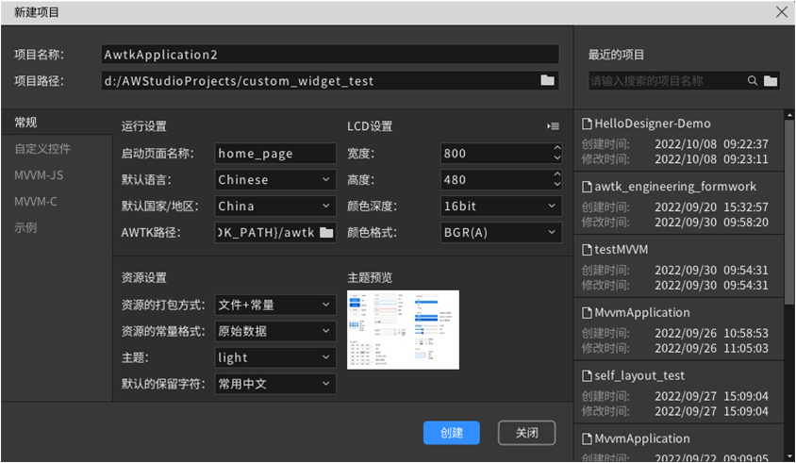Click scrollbar up arrow in recent list
The width and height of the screenshot is (796, 463).
click(x=788, y=115)
